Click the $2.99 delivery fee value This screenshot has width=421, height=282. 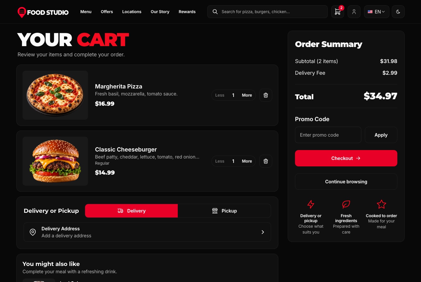(x=390, y=73)
